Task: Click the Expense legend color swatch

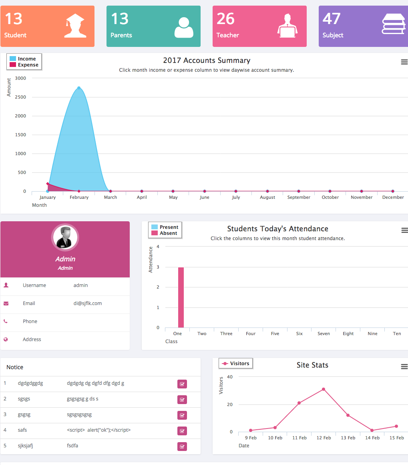Action: click(x=13, y=65)
